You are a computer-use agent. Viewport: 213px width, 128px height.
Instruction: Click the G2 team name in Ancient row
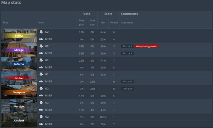(x=47, y=117)
